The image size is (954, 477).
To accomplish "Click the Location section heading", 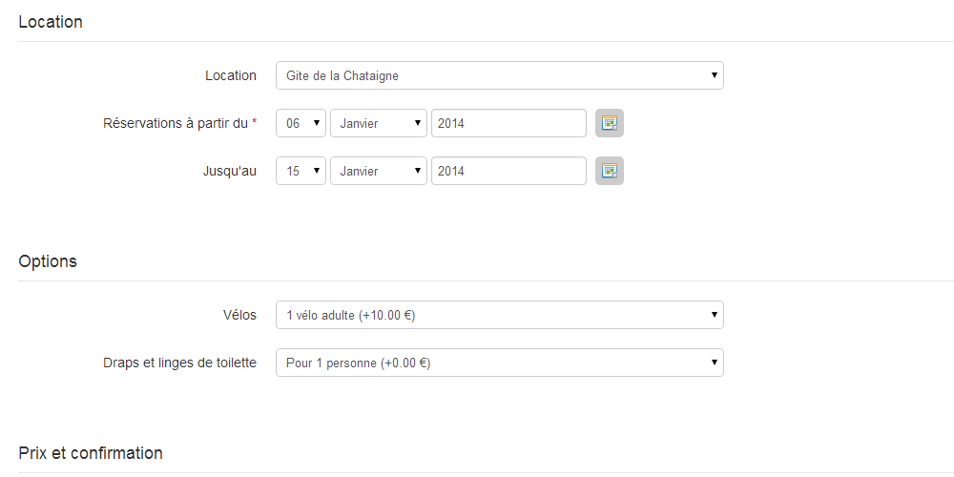I will [x=51, y=22].
